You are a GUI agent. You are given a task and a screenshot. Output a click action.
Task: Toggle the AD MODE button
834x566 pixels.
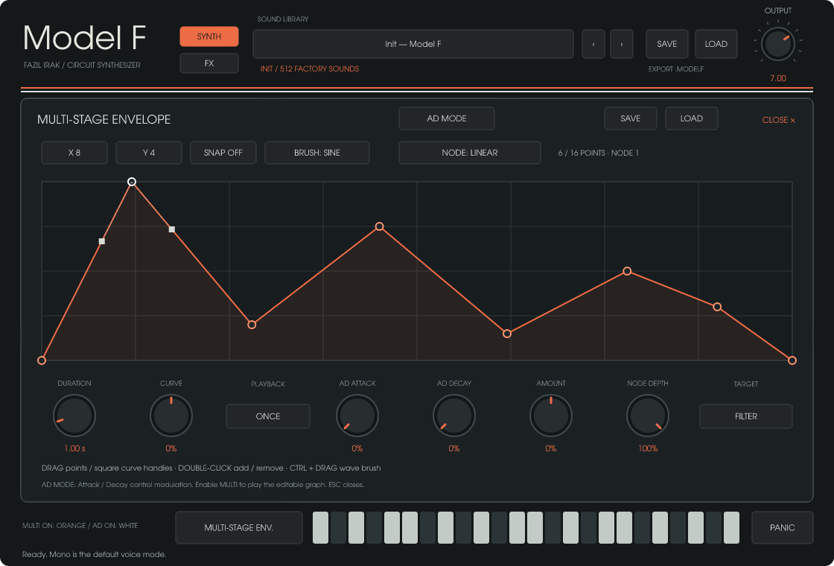[x=447, y=118]
